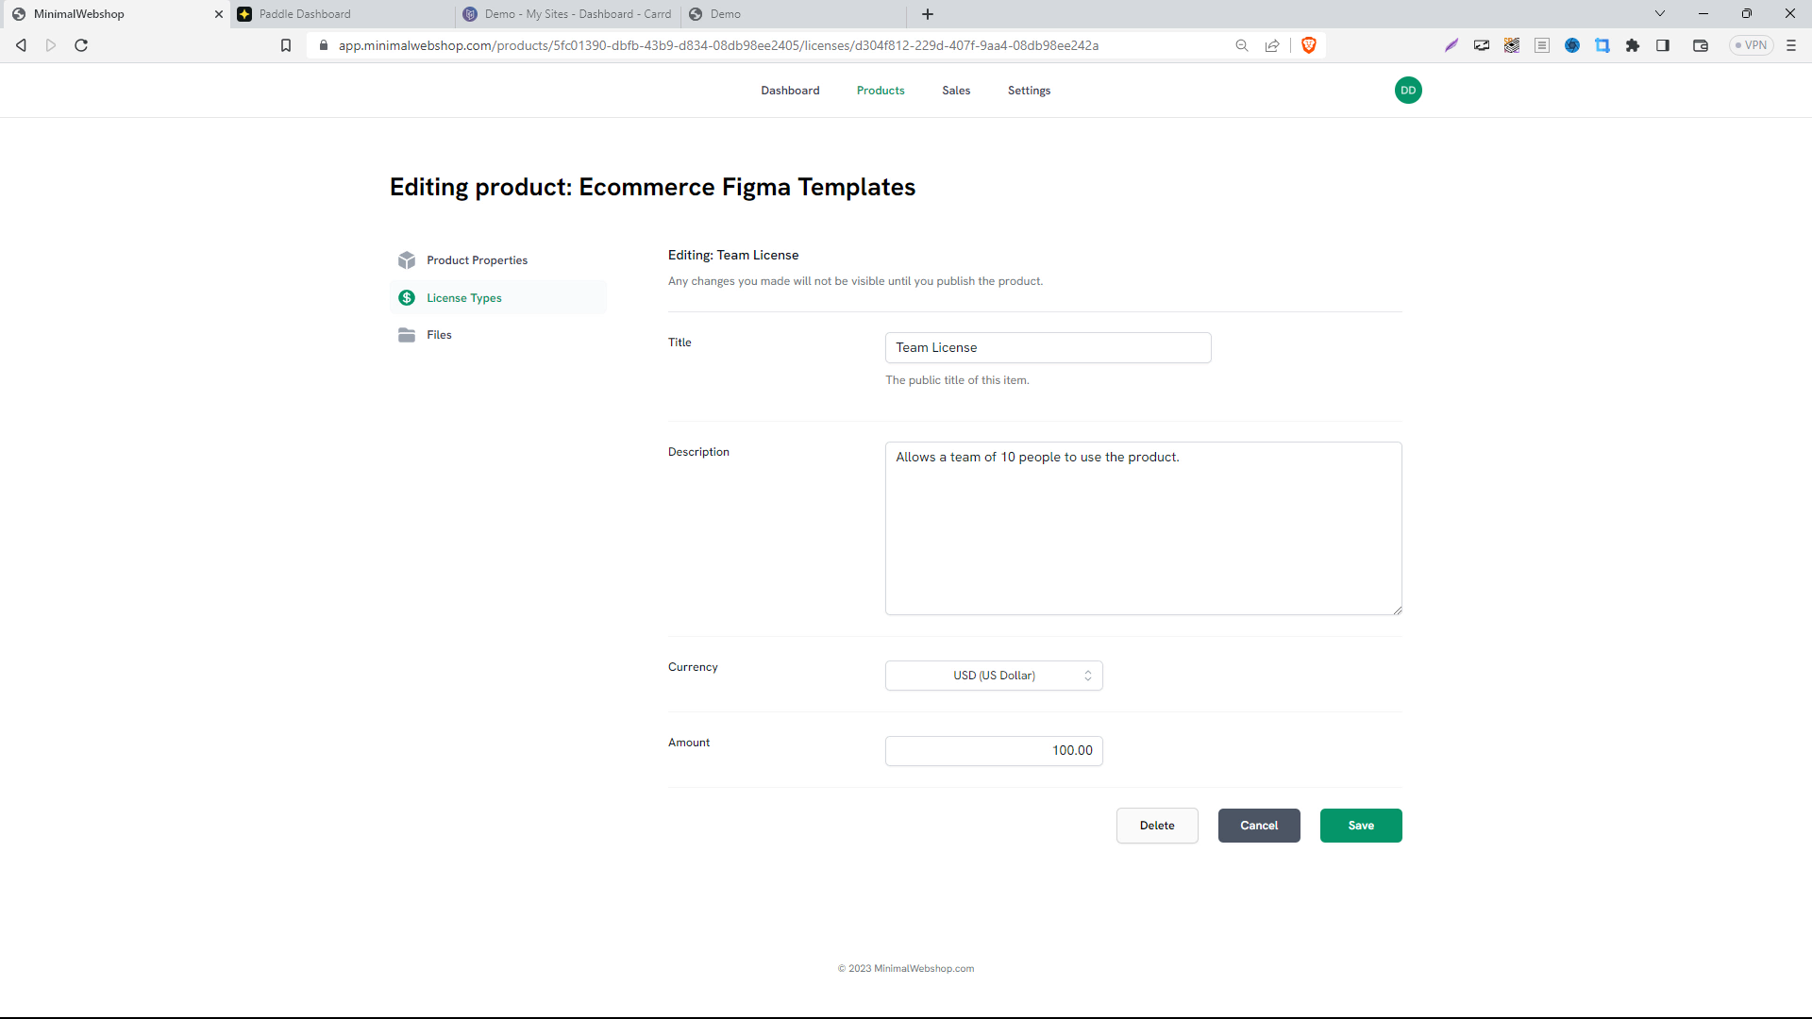Click the Delete button

(x=1157, y=826)
